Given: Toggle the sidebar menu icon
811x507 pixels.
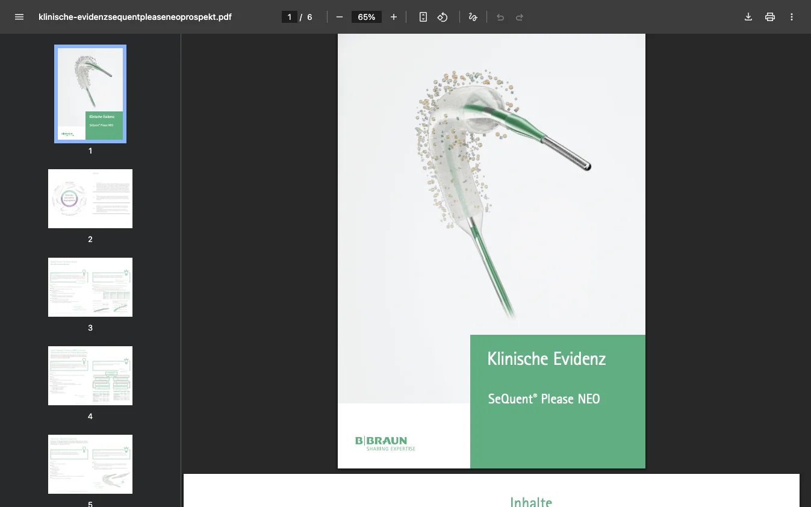Looking at the screenshot, I should pos(19,17).
